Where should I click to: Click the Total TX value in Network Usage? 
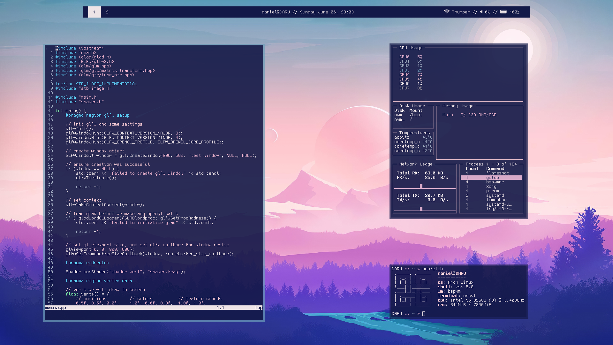[x=434, y=195]
